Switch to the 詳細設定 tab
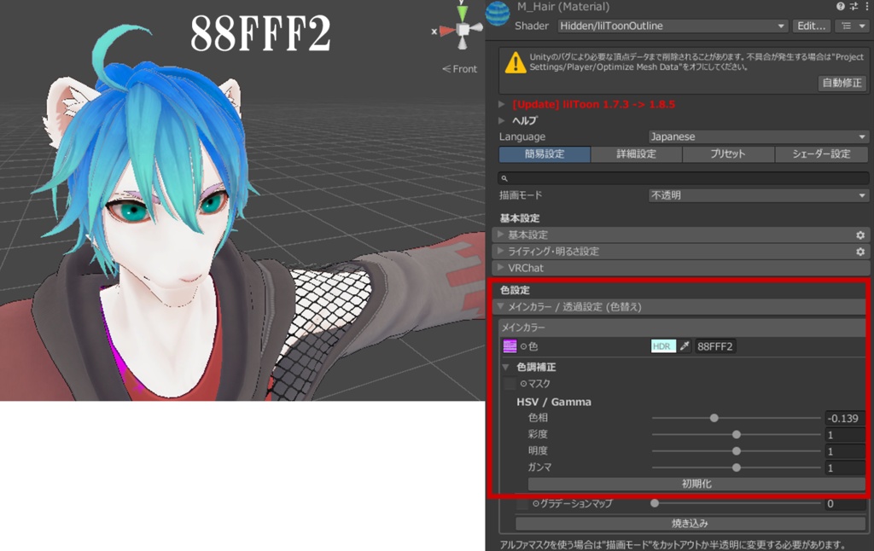The image size is (874, 551). (636, 154)
